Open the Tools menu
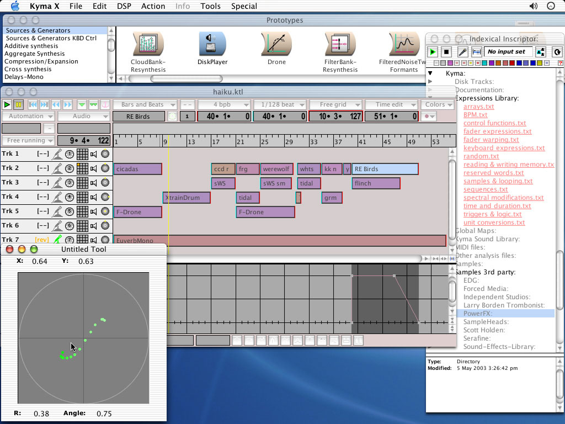 click(x=210, y=6)
